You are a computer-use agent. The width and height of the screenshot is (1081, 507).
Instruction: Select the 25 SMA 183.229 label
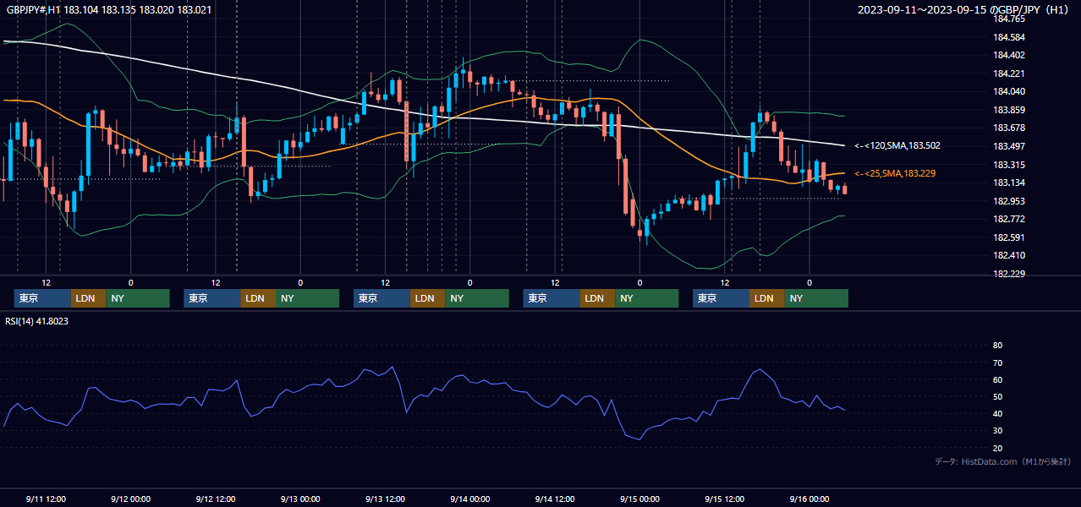[897, 173]
